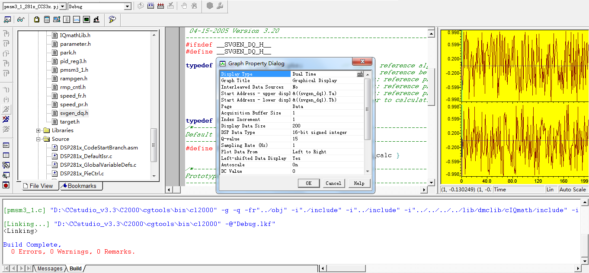The height and width of the screenshot is (273, 589).
Task: Select pmsm3_1.h in the file tree
Action: pyautogui.click(x=74, y=70)
